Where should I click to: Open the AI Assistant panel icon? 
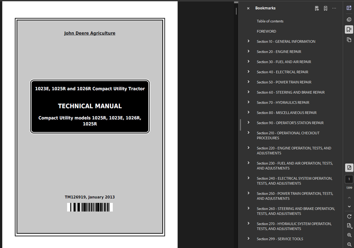coord(349,8)
